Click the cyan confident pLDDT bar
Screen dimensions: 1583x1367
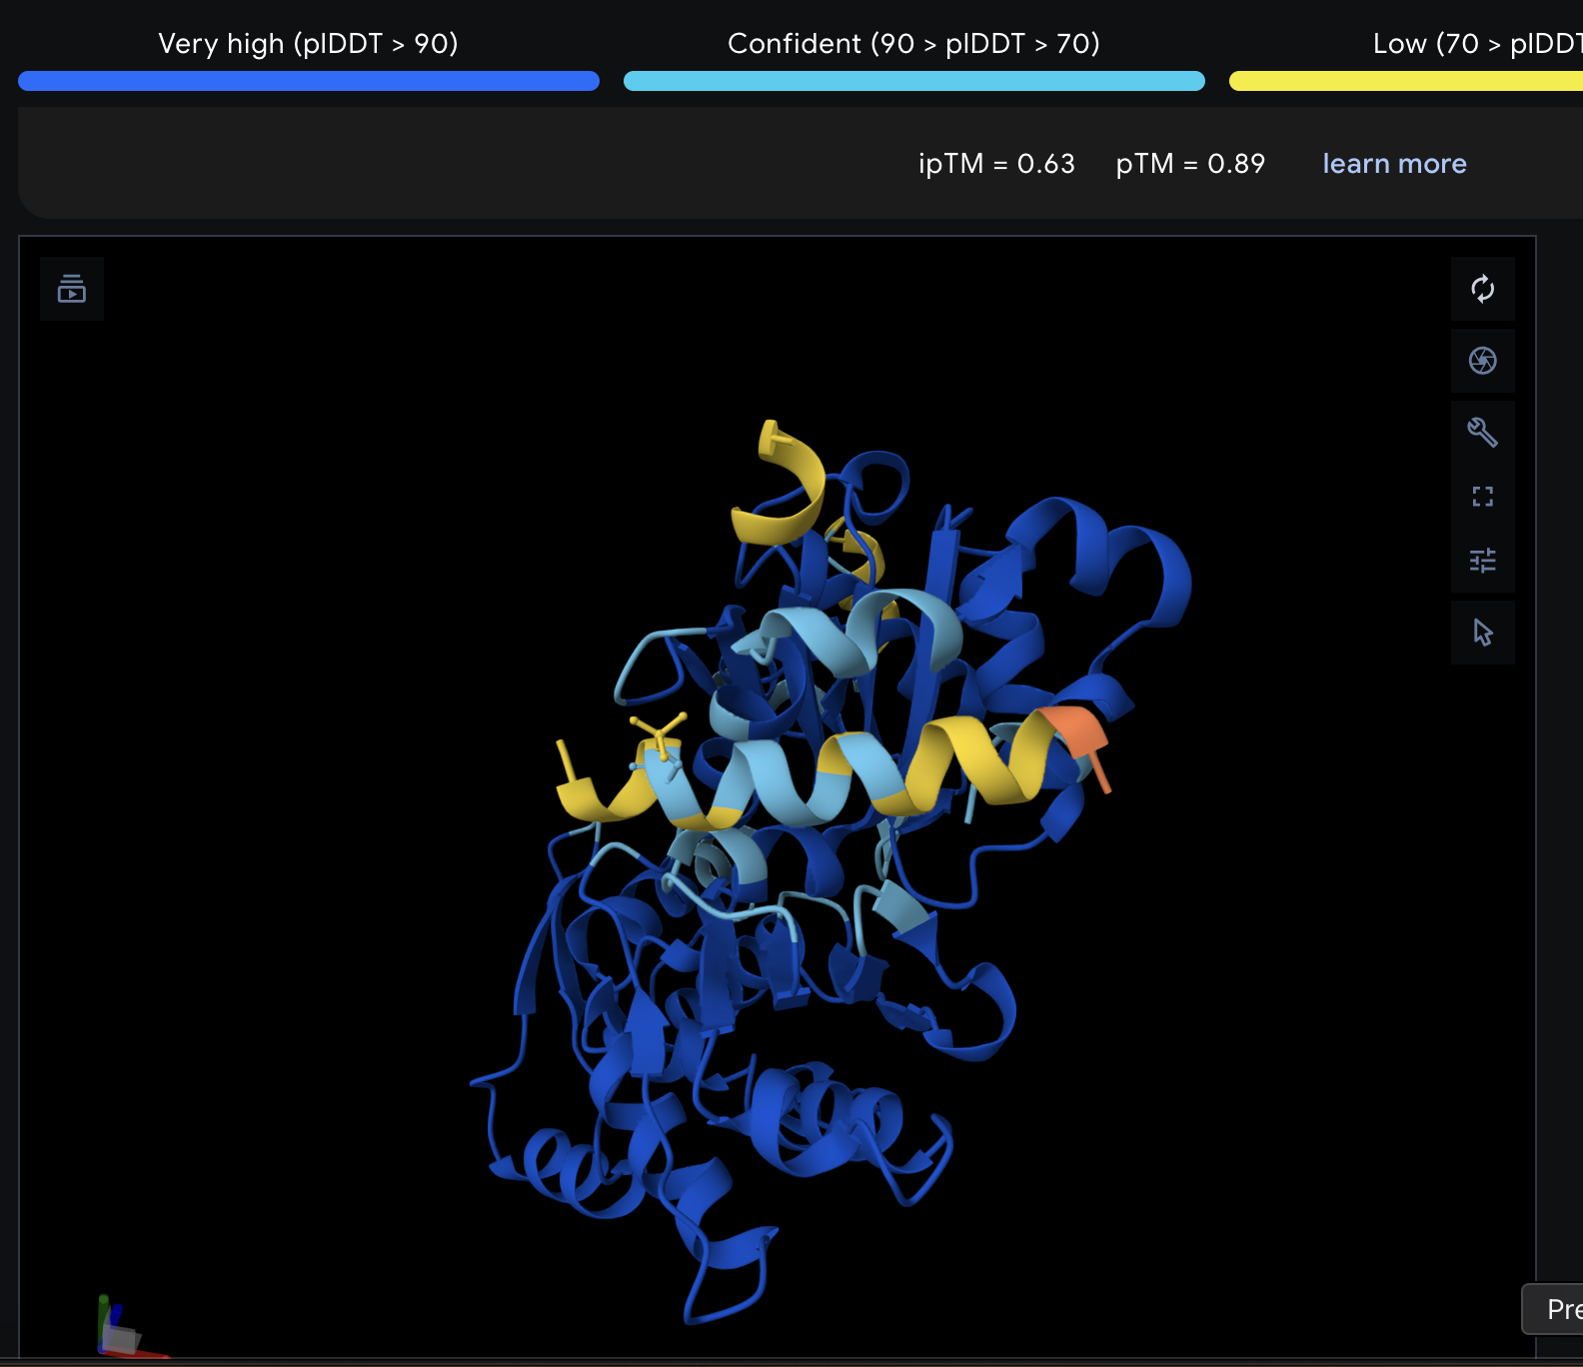[913, 82]
